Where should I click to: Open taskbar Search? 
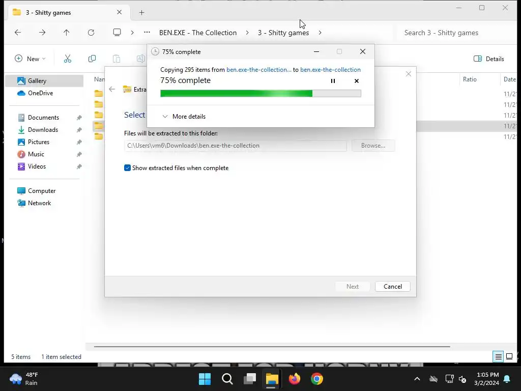pyautogui.click(x=227, y=379)
